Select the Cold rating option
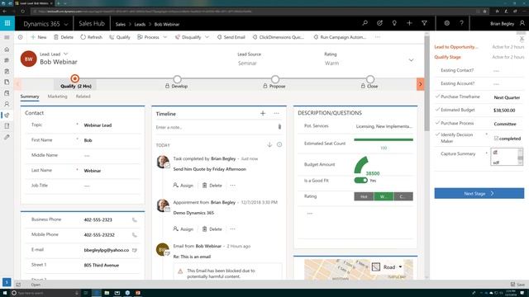Image resolution: width=529 pixels, height=297 pixels. [x=403, y=196]
